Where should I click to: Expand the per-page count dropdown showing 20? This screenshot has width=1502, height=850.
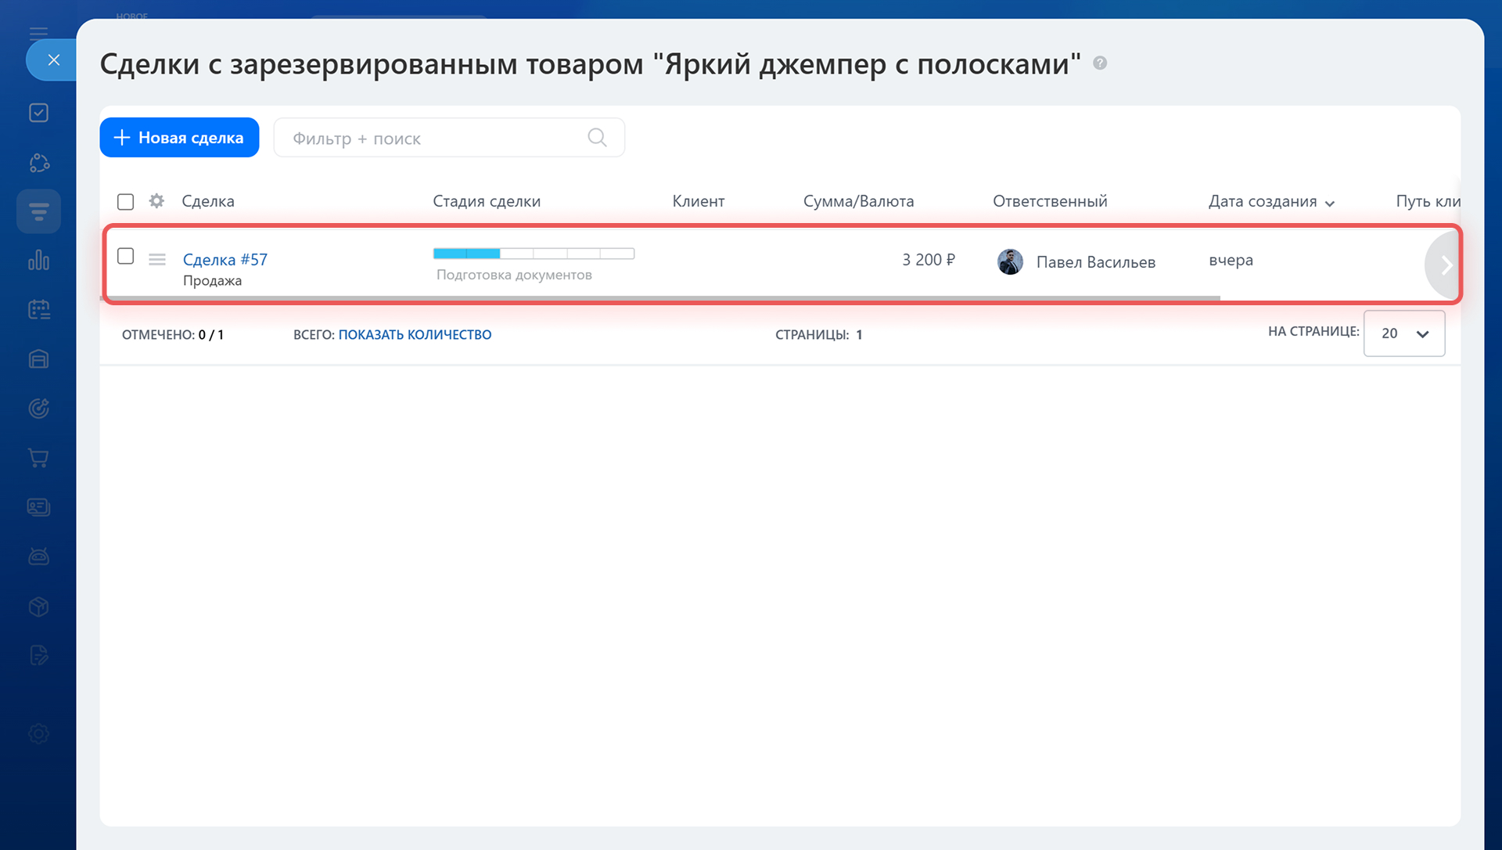point(1404,333)
